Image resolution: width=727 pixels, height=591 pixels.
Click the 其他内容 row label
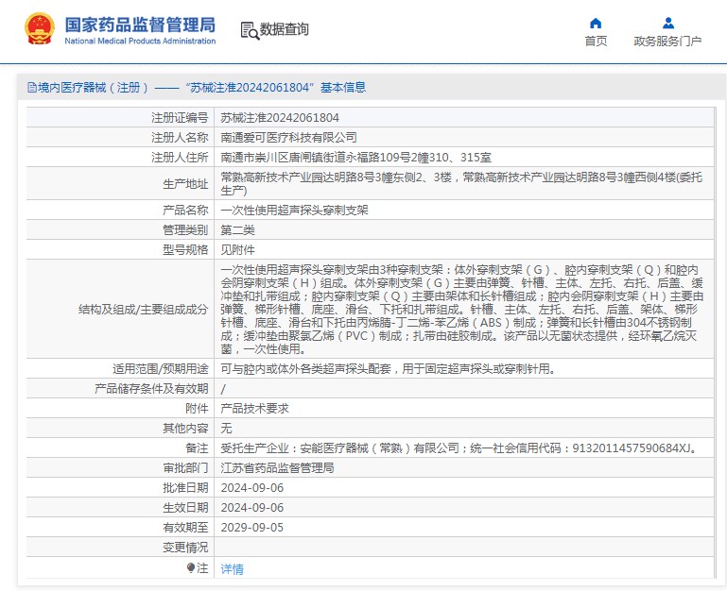click(x=185, y=429)
